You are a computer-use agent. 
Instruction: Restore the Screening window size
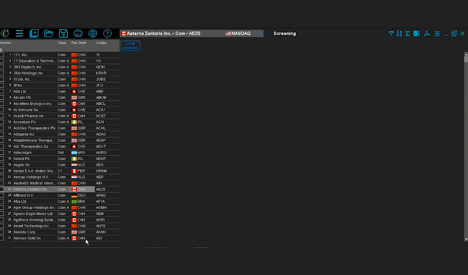(x=454, y=33)
